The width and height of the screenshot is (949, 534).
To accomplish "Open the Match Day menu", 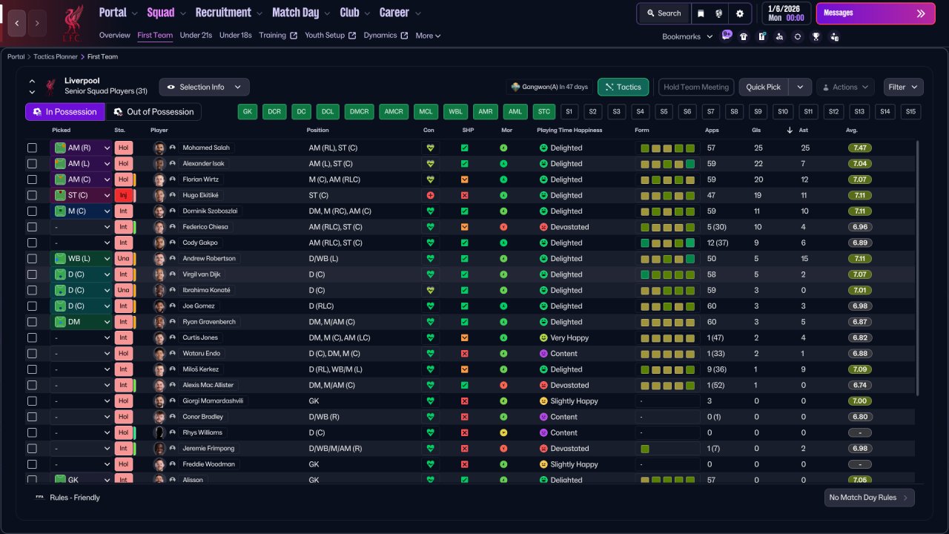I will [x=301, y=13].
